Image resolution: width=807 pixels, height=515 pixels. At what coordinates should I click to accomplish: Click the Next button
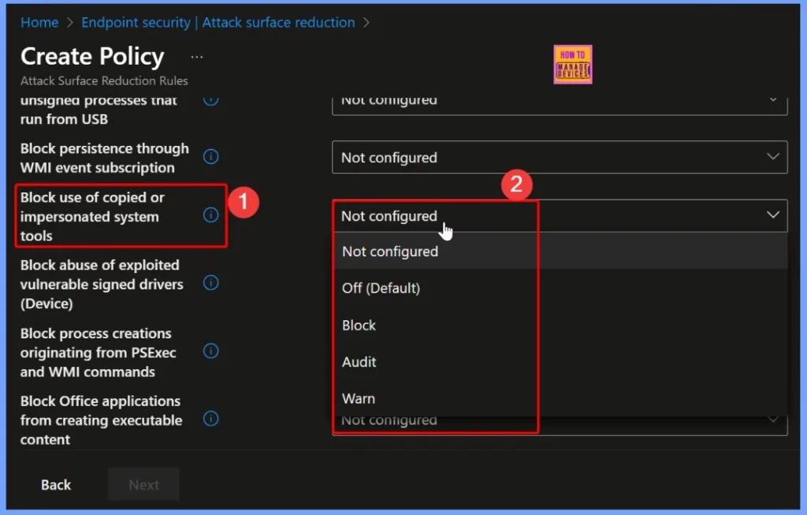(x=143, y=484)
